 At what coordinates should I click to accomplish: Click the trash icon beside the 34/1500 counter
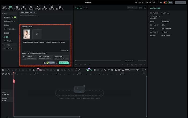(67, 50)
